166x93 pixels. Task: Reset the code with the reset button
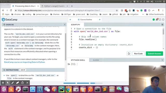pyautogui.click(x=129, y=53)
